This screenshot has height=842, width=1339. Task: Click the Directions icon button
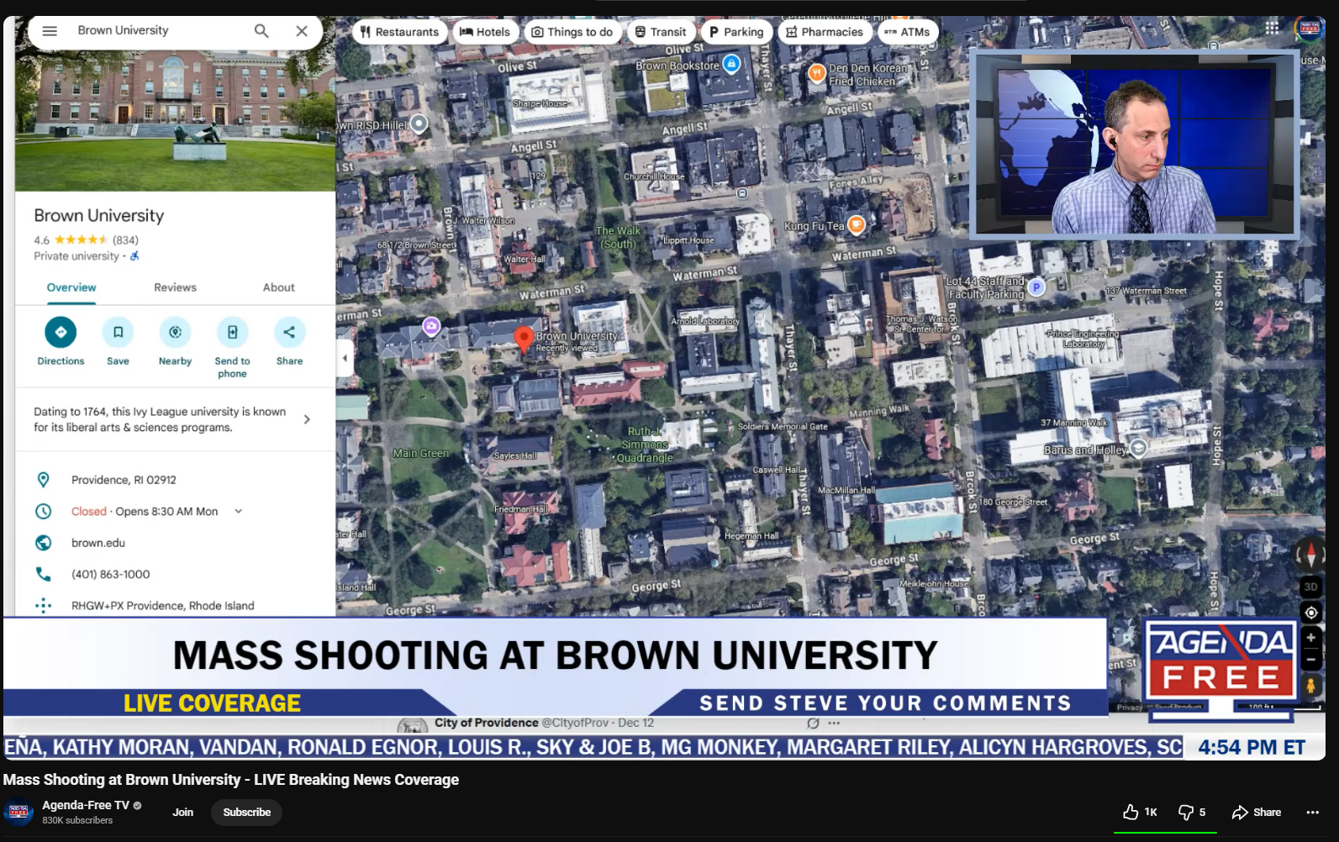[61, 333]
